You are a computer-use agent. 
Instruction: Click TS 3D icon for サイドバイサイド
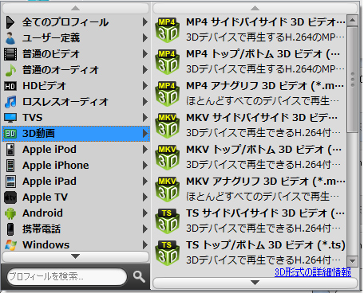point(167,221)
